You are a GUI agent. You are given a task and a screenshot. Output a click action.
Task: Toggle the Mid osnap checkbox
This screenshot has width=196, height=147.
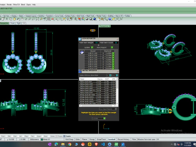(x=7, y=136)
